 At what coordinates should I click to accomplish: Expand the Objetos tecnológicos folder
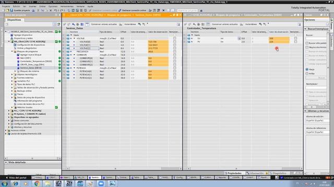pos(12,75)
